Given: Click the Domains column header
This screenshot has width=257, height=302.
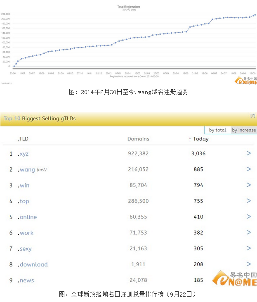Looking at the screenshot, I should tap(138, 139).
